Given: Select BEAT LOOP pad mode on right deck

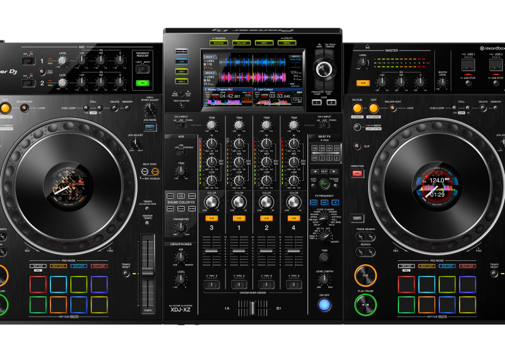Looking at the screenshot, I should [427, 266].
